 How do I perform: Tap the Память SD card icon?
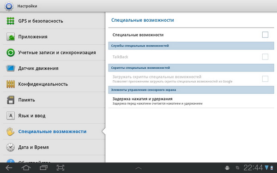pos(11,100)
